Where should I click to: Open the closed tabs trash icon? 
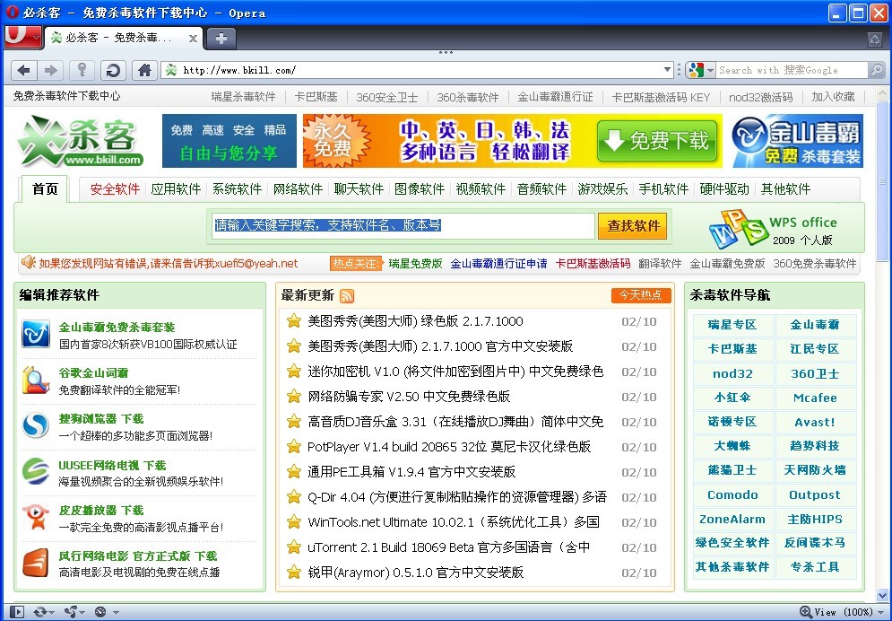point(874,39)
